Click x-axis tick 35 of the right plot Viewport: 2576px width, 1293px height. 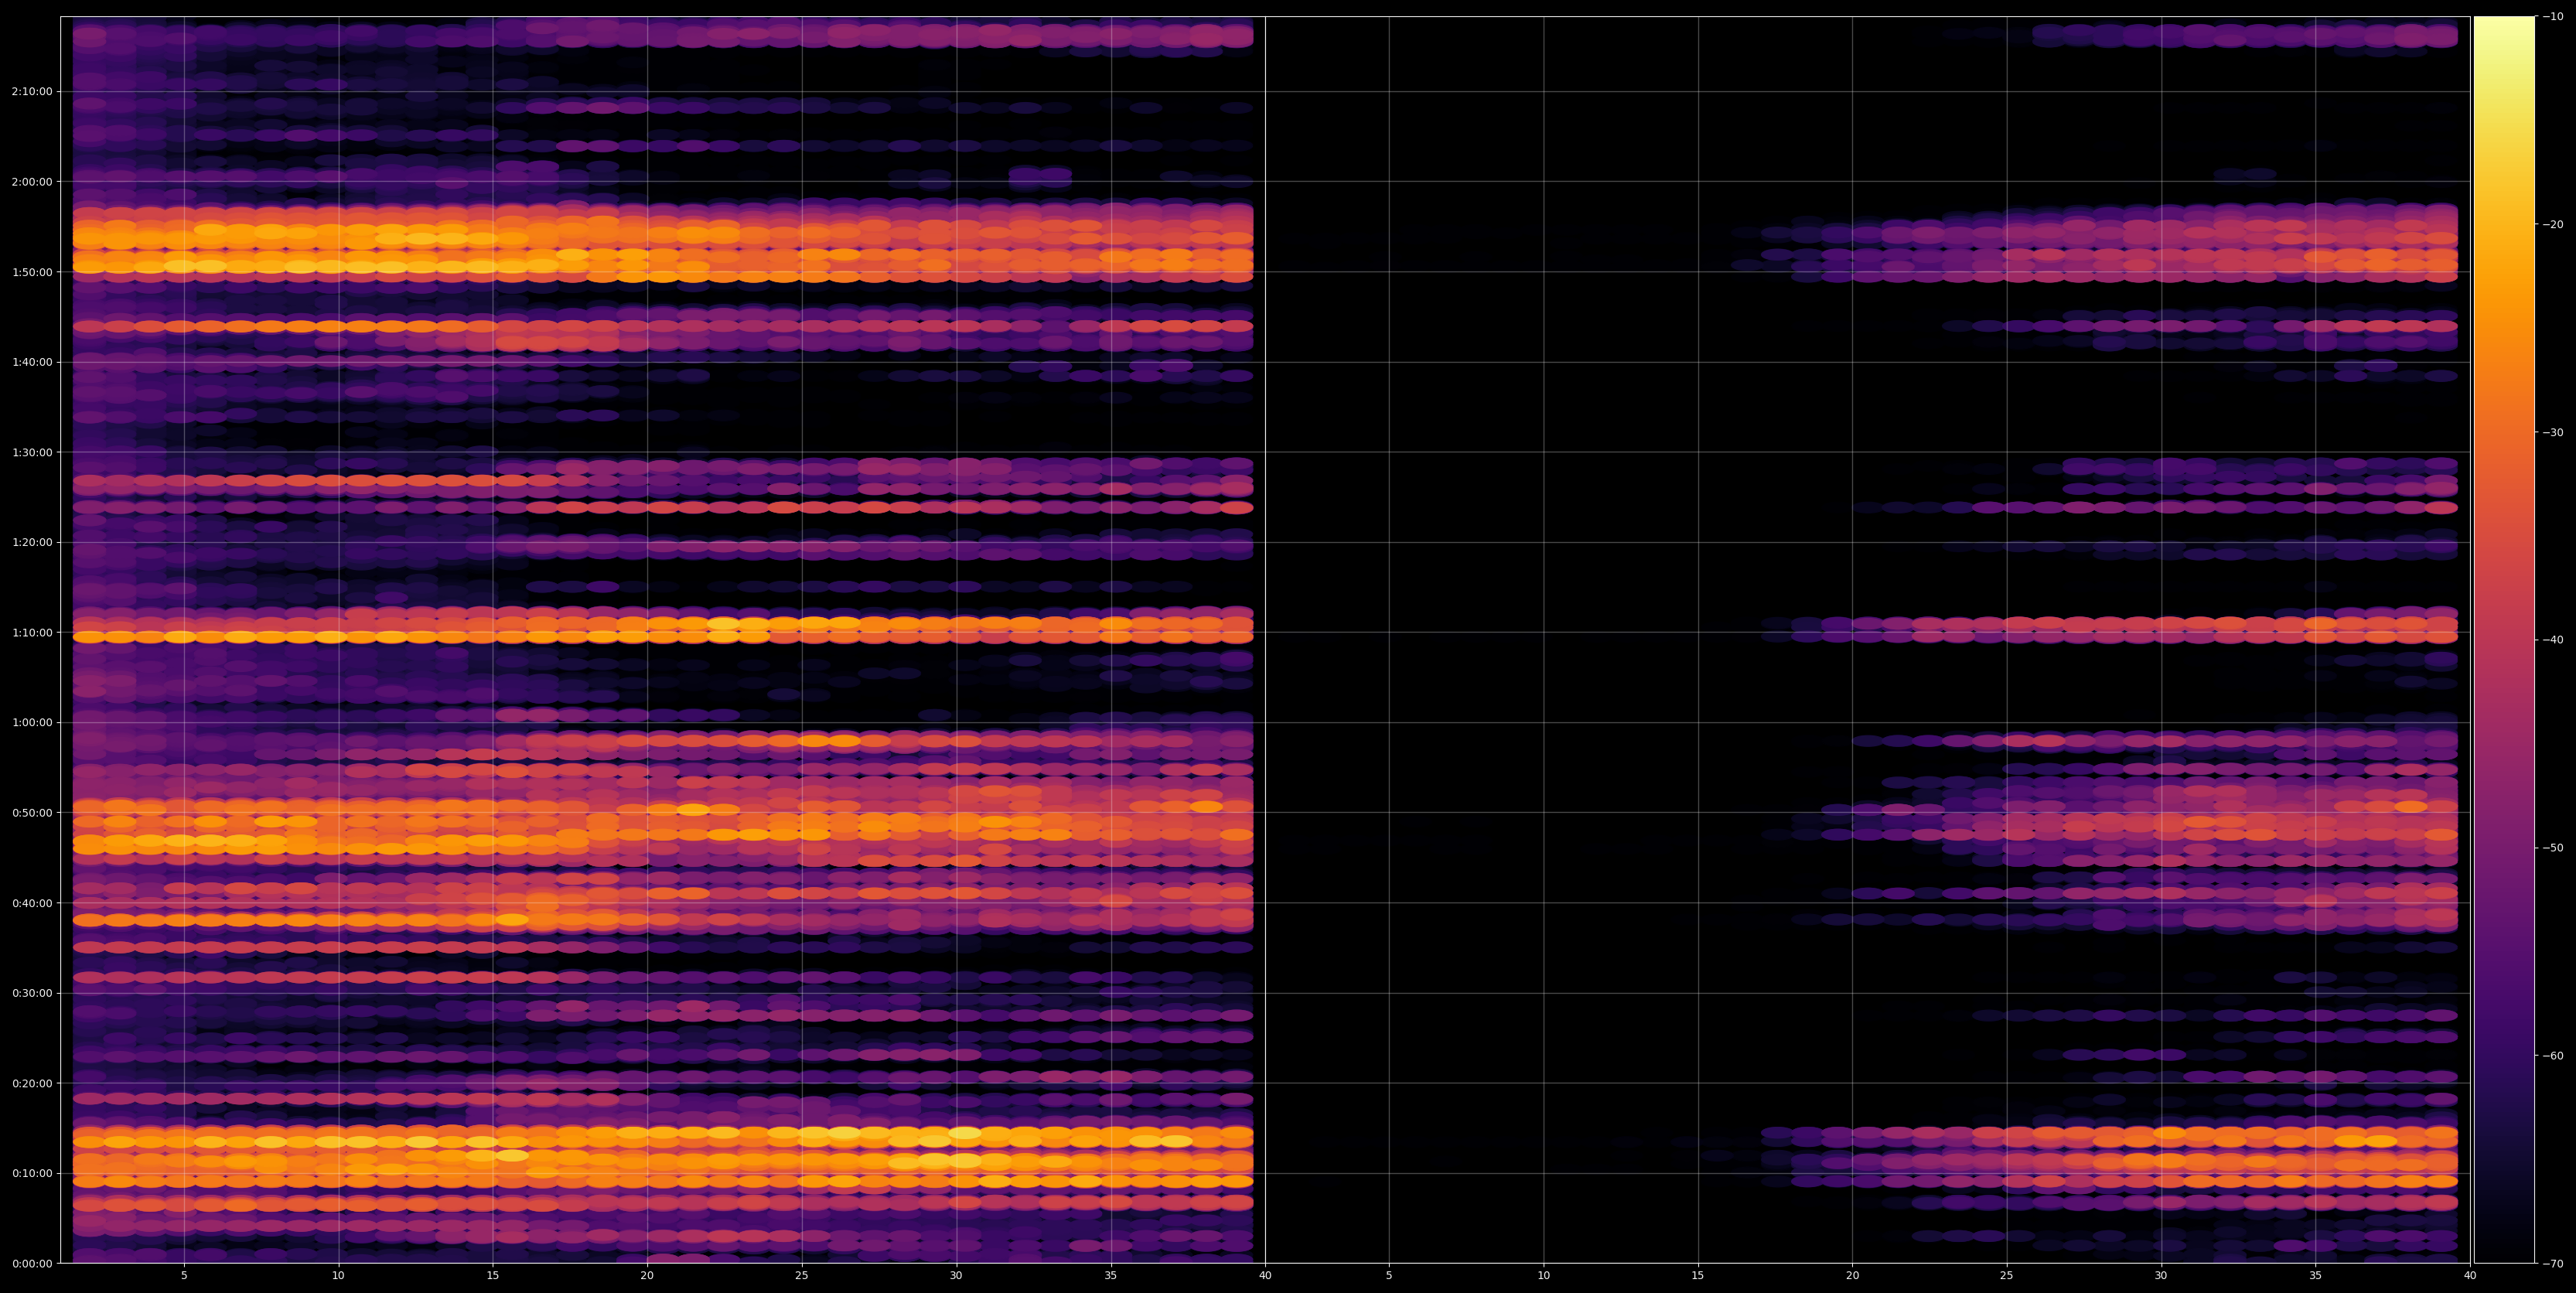pos(2316,1276)
